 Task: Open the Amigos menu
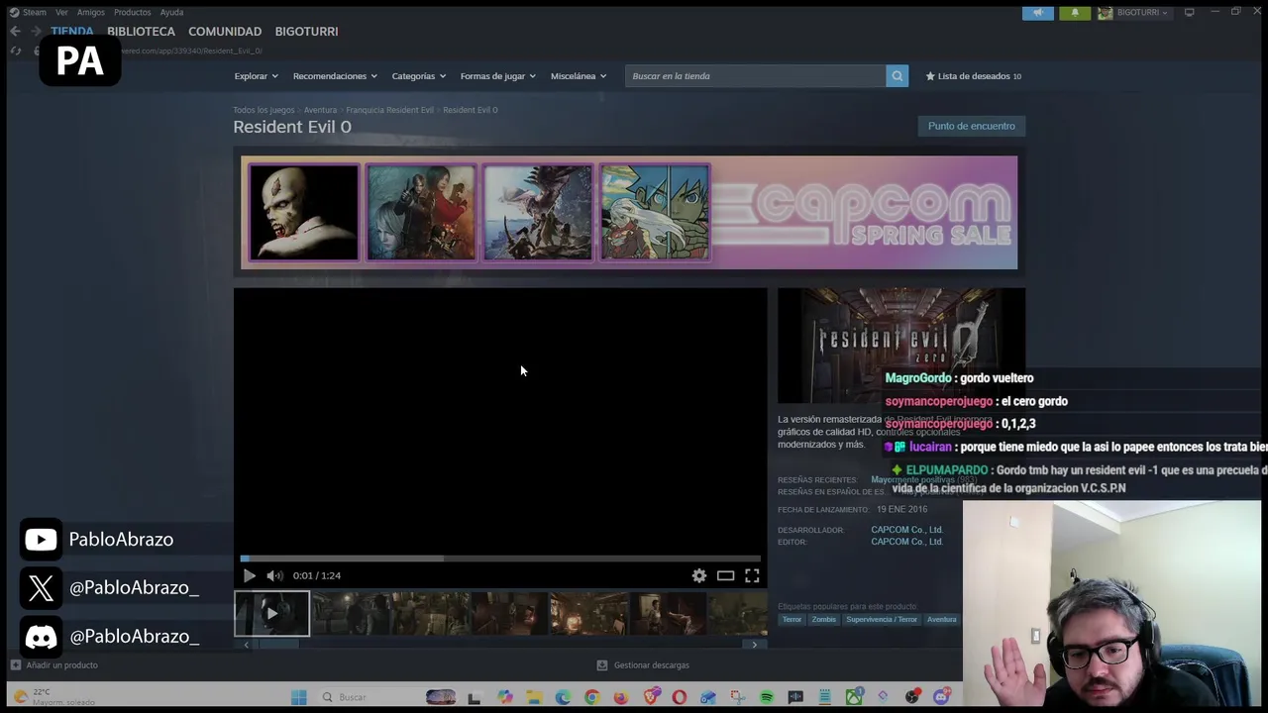[91, 12]
